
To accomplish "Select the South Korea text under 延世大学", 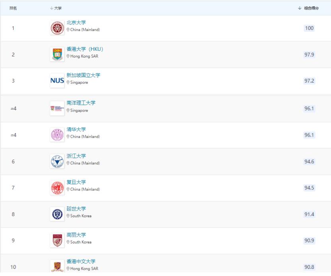I will [81, 216].
